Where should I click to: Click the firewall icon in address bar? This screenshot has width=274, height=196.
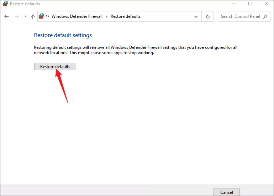click(41, 16)
